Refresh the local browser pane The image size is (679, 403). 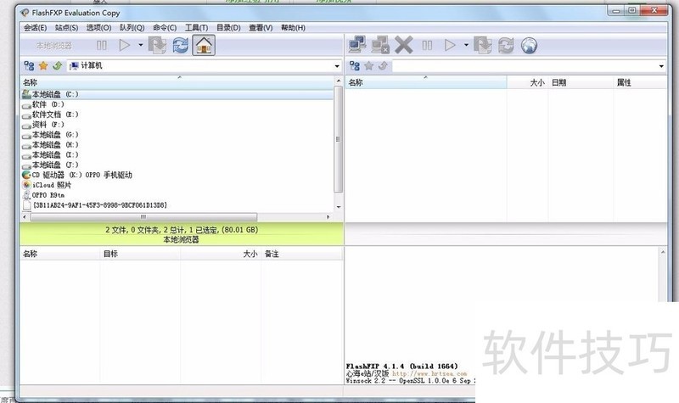[181, 45]
